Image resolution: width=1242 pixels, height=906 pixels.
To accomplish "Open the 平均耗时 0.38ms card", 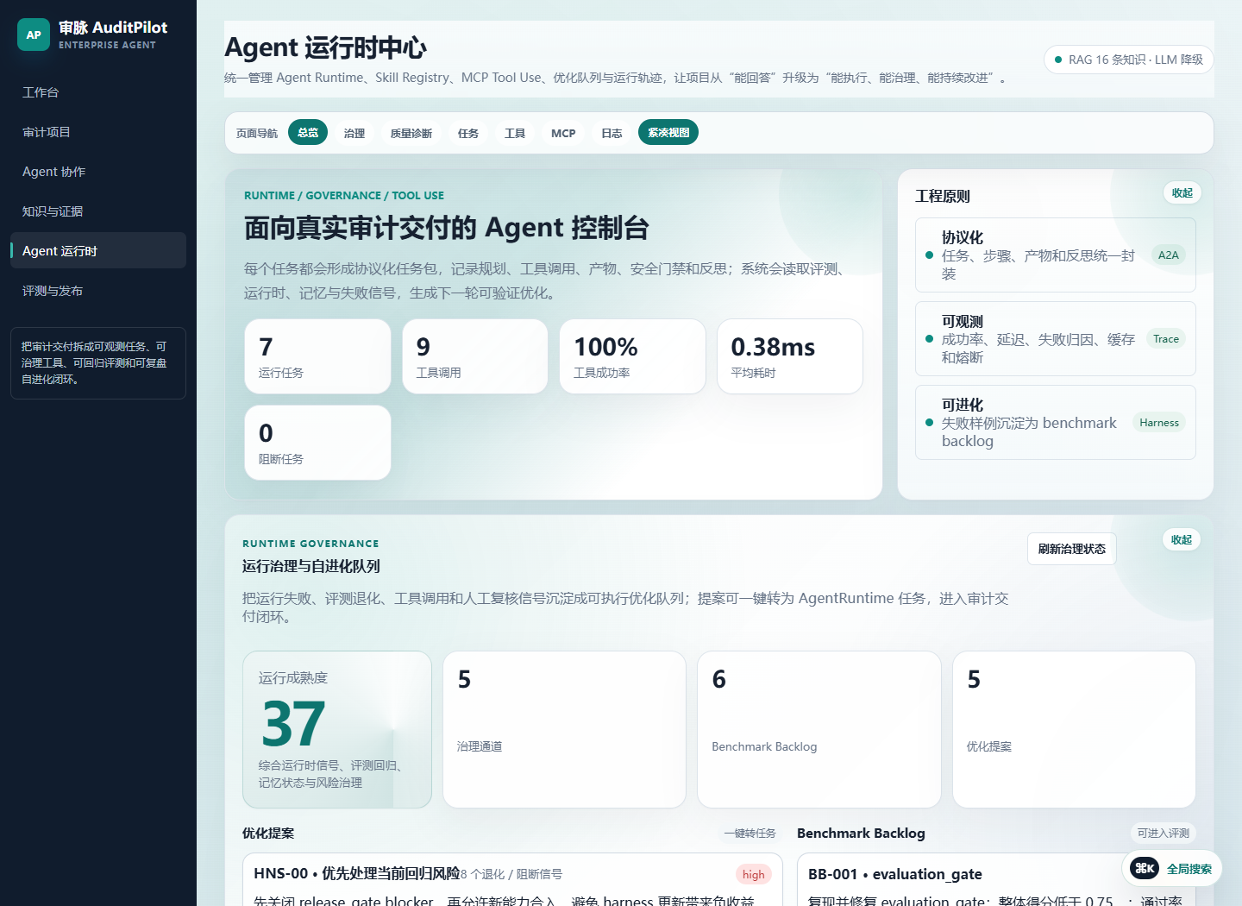I will (x=790, y=356).
